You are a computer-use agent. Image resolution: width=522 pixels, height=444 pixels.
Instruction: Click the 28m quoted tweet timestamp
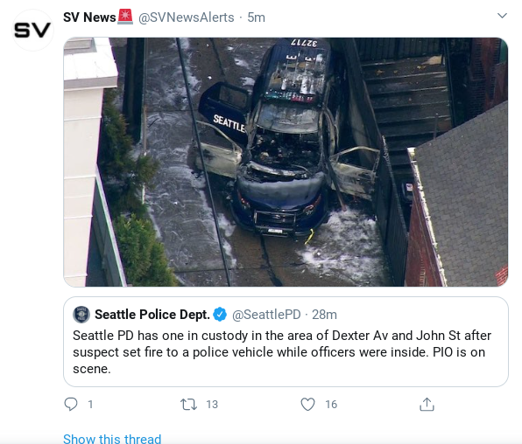coord(324,315)
